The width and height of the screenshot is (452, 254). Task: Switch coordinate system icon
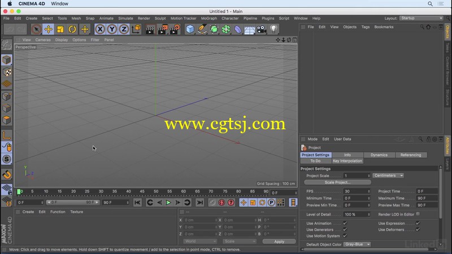tap(136, 29)
